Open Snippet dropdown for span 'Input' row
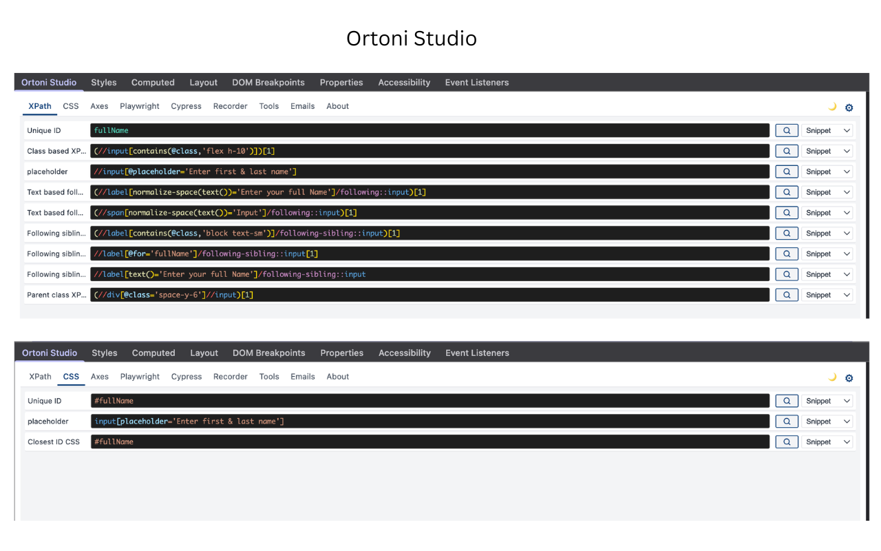 point(827,213)
